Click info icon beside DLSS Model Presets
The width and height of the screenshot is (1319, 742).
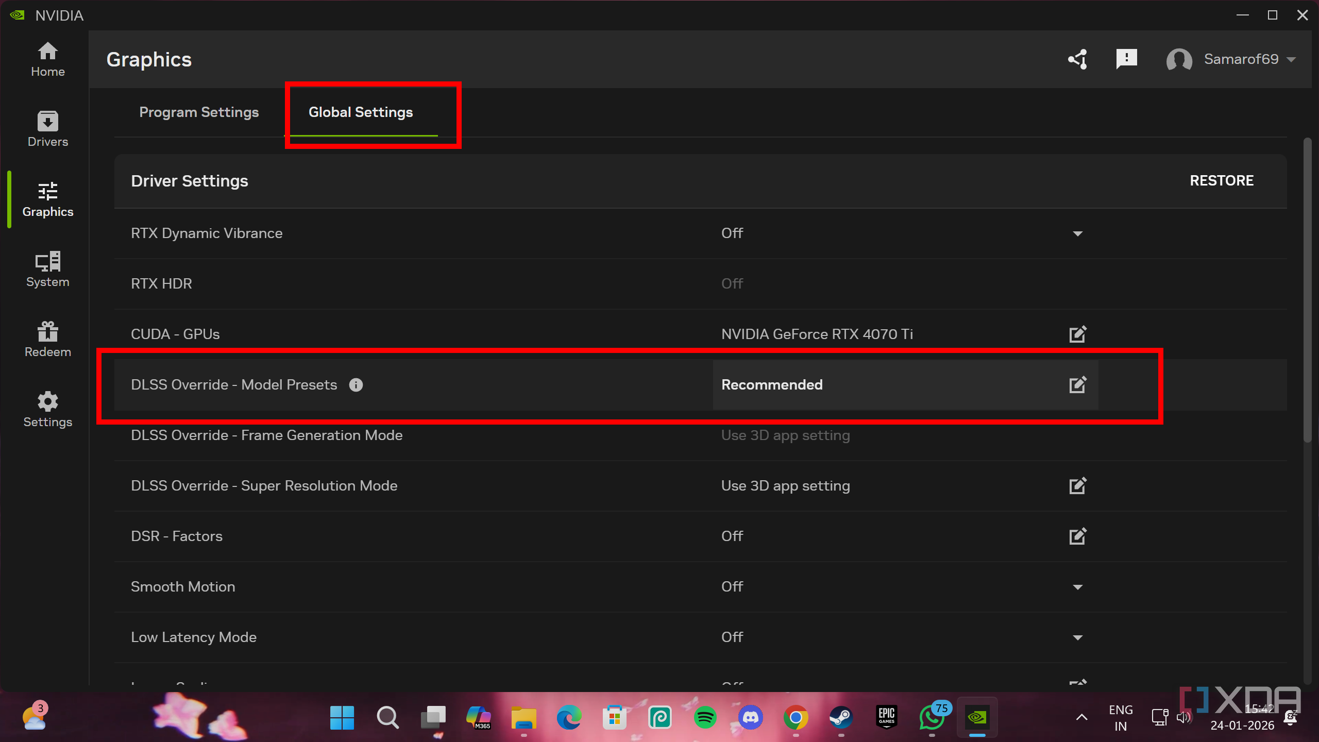(x=356, y=385)
